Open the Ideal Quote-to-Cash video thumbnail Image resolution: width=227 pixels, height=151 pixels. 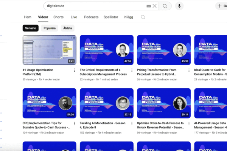(x=210, y=50)
